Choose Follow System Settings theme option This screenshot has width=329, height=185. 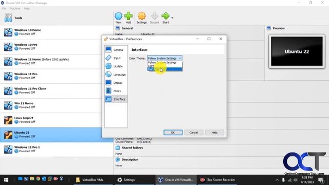[164, 63]
